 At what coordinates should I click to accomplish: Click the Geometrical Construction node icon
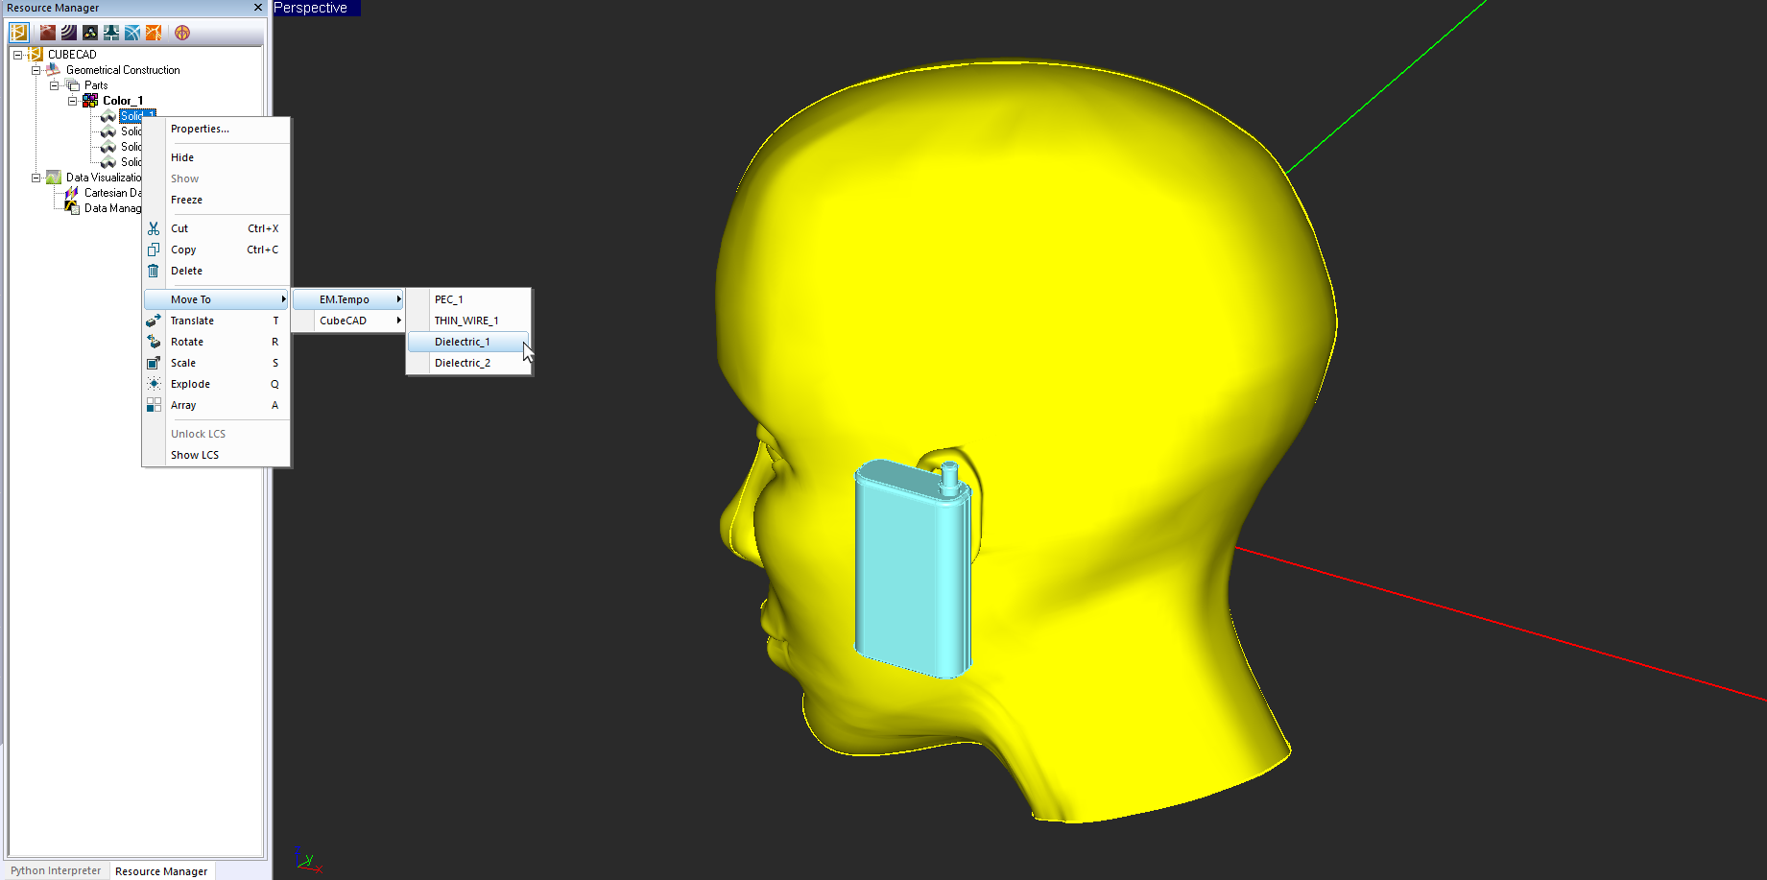pos(54,70)
